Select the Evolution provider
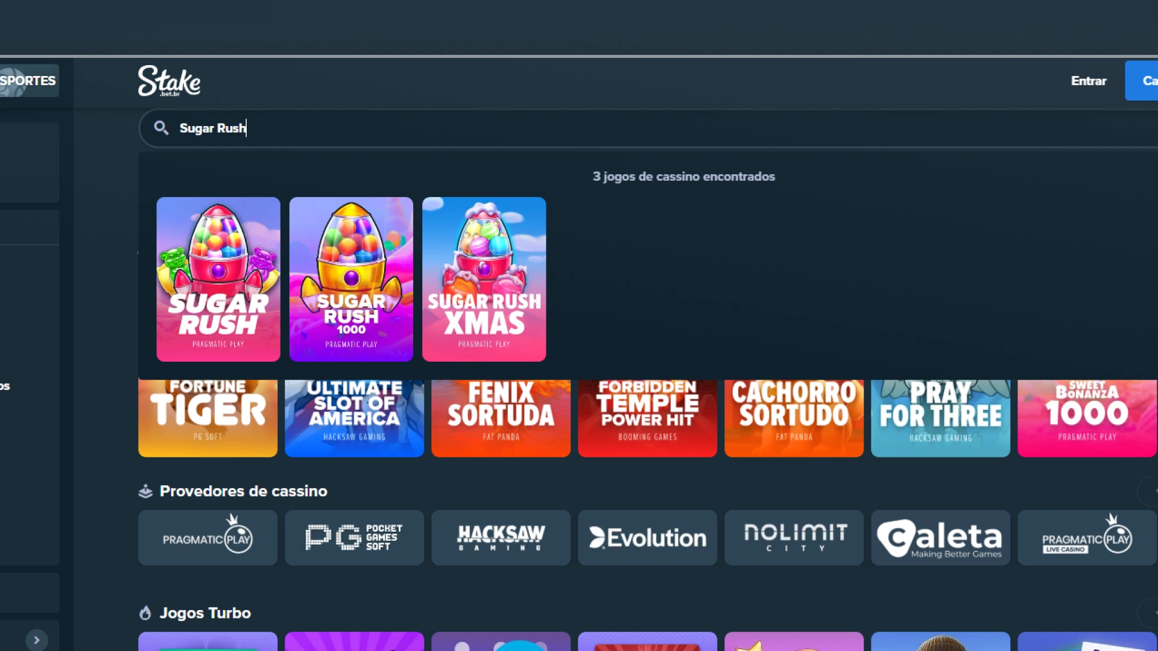 pyautogui.click(x=647, y=538)
